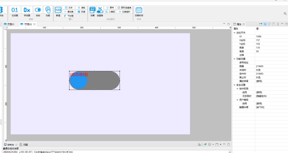Collapse the 功能设置 property group
The image size is (288, 153).
tap(234, 58)
